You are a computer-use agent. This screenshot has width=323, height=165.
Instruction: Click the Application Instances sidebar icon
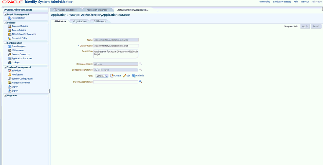click(x=10, y=58)
